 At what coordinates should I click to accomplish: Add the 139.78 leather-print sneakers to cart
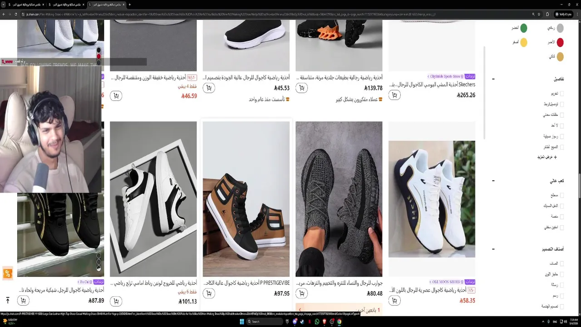coord(301,88)
